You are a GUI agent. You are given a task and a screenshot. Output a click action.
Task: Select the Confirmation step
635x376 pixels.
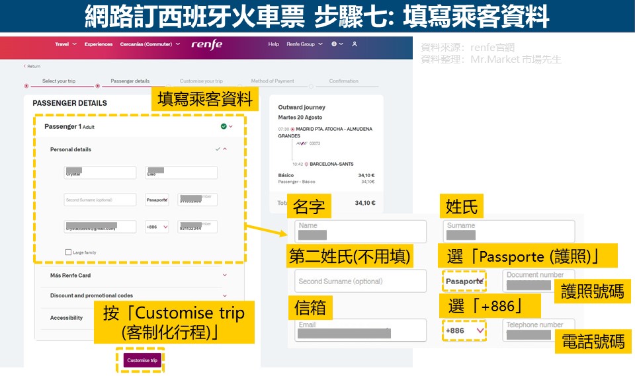(344, 81)
